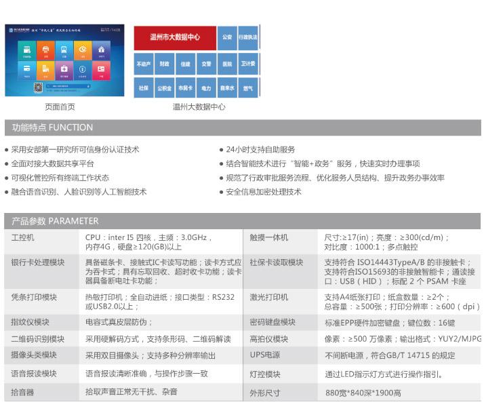Open the 交警 tile
This screenshot has height=413, width=486.
coord(206,64)
